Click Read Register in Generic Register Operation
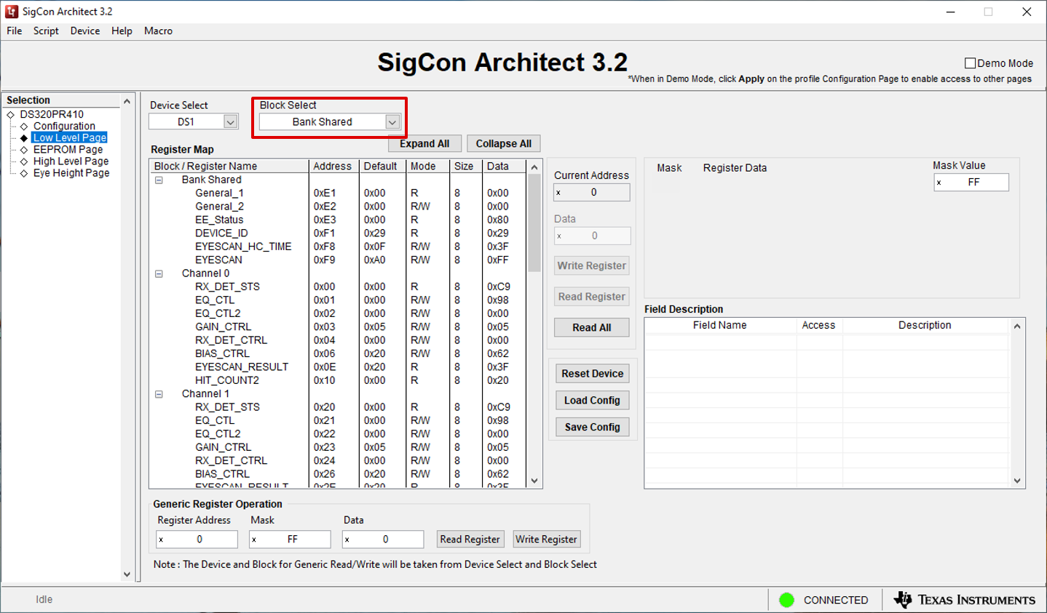Screen dimensions: 1047x613 pyautogui.click(x=470, y=539)
